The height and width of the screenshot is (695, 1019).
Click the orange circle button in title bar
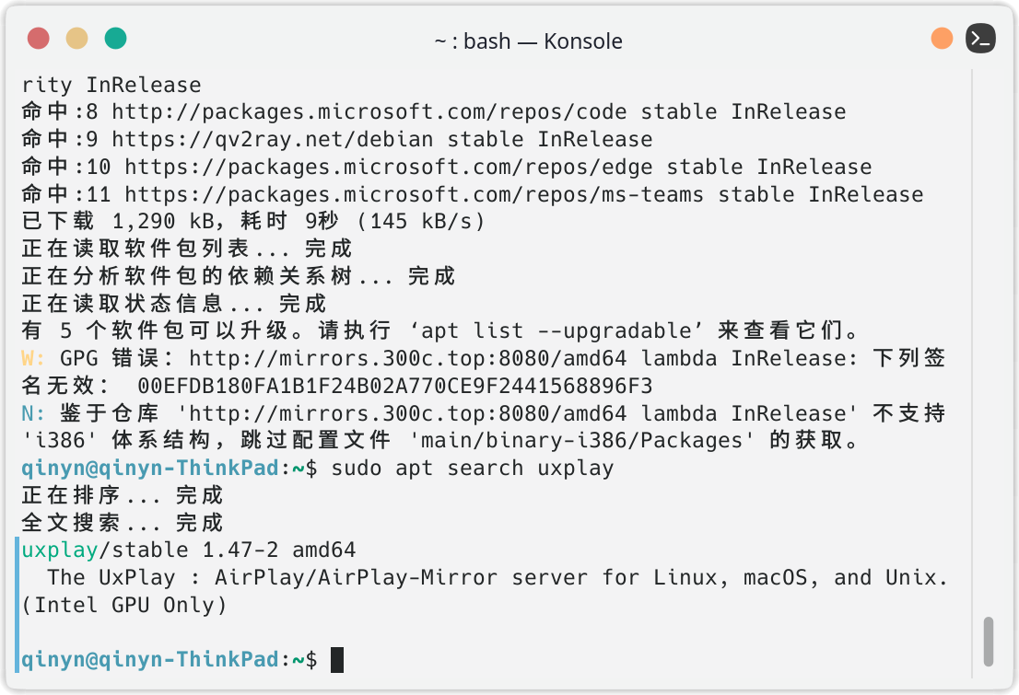point(942,39)
